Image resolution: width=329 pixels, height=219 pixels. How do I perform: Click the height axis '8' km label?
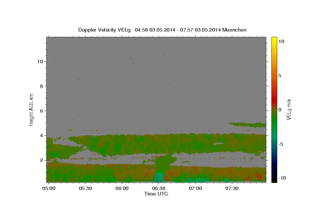[x=42, y=86]
